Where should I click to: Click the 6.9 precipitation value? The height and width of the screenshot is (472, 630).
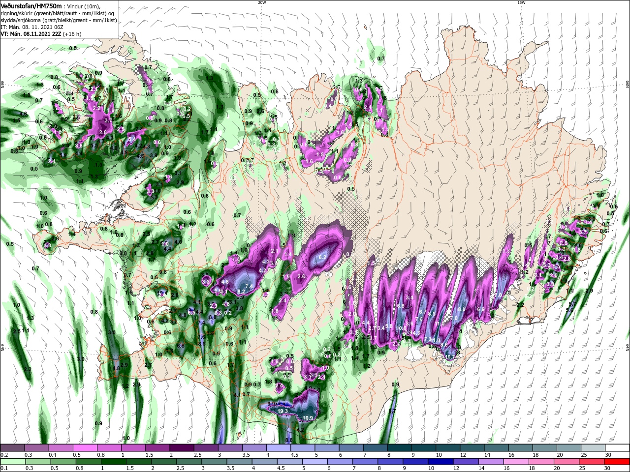(481, 309)
